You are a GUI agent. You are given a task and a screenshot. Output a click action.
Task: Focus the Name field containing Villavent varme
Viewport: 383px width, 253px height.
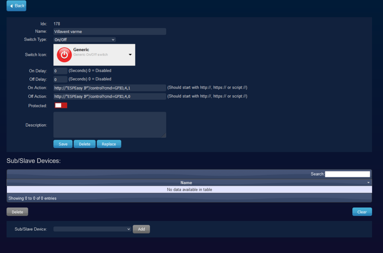(110, 32)
